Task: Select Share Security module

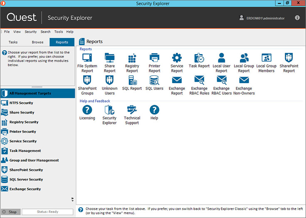Action: click(x=37, y=112)
